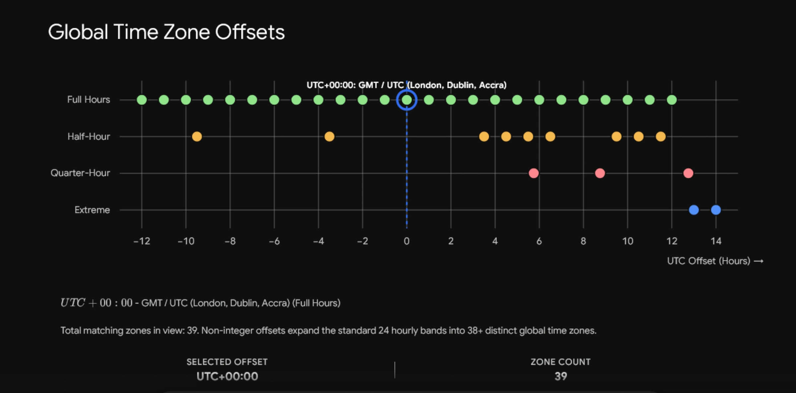Click the Half-Hour row label

[89, 137]
